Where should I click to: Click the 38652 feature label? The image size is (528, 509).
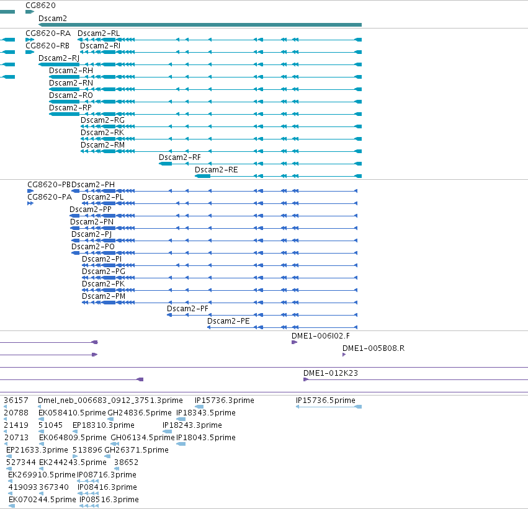127,463
